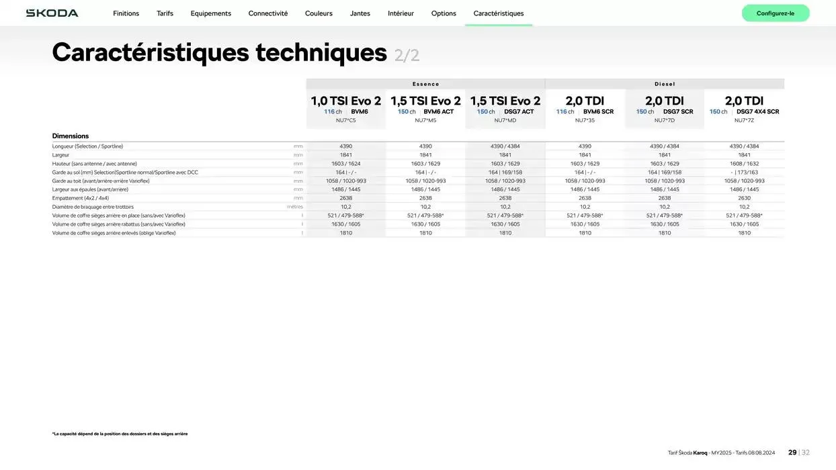Go to the Equipements page

click(210, 12)
